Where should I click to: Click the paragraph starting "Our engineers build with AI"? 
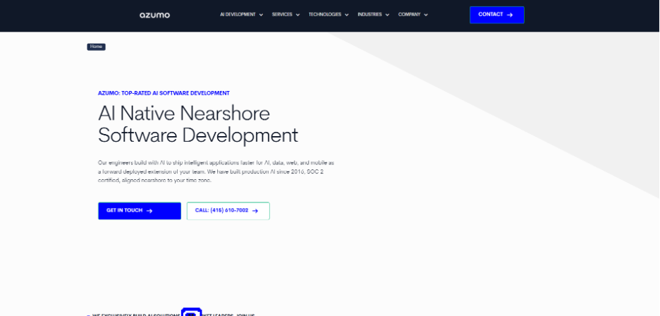216,171
